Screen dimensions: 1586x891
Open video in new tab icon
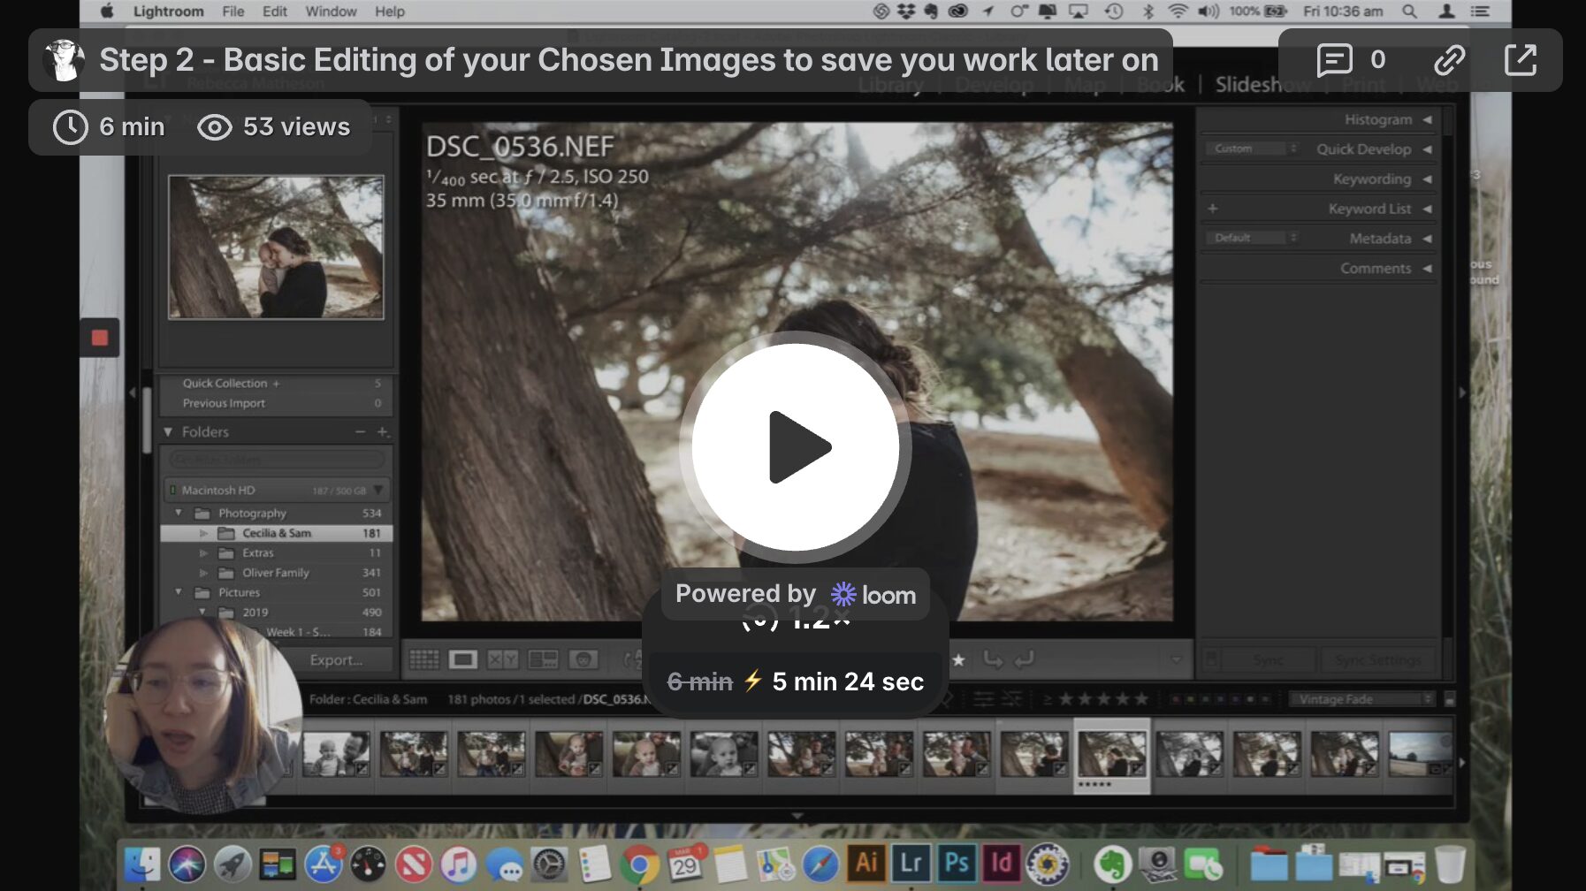pyautogui.click(x=1520, y=60)
